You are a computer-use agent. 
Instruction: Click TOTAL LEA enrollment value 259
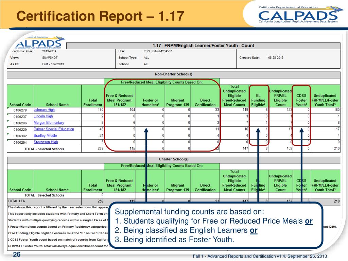(101, 201)
